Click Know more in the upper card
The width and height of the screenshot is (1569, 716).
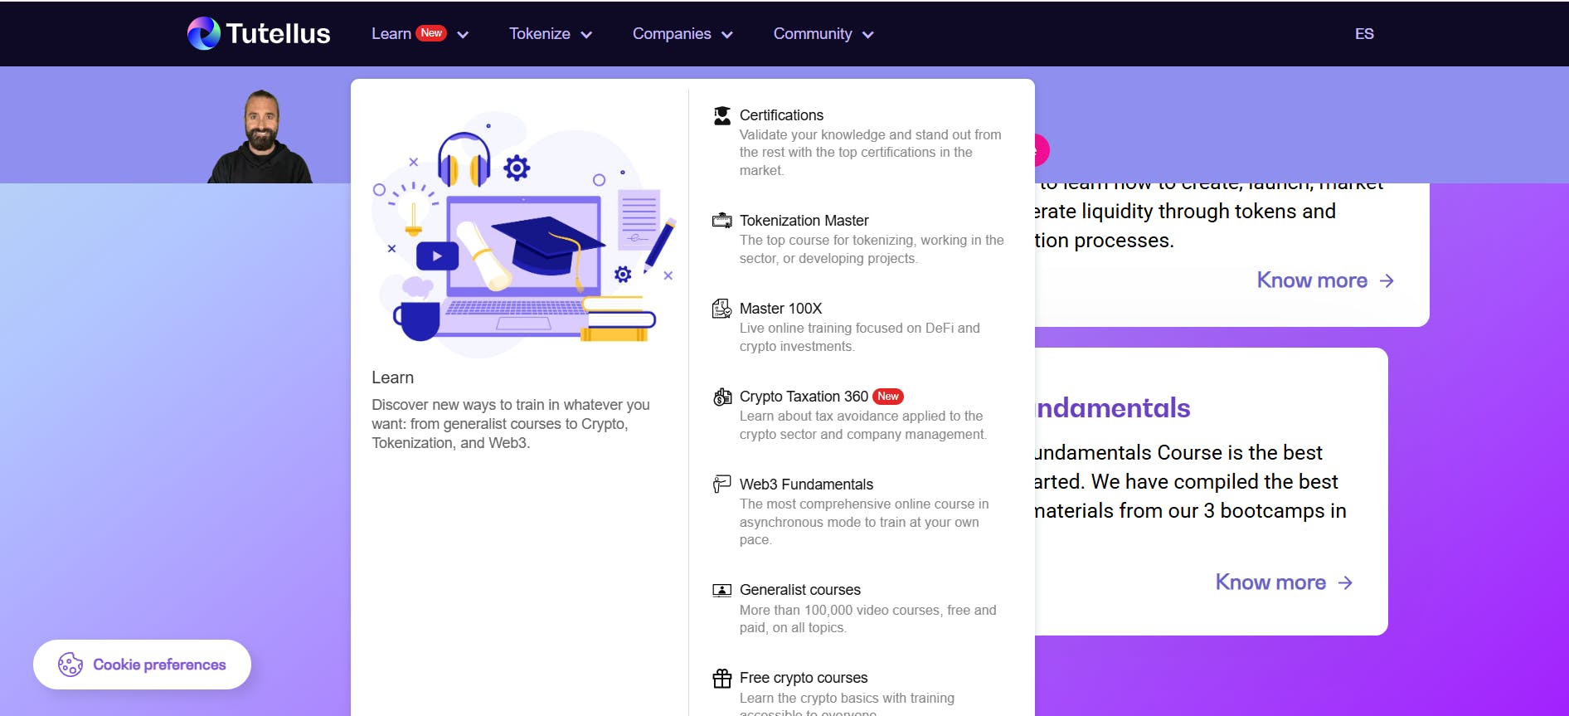pos(1312,280)
